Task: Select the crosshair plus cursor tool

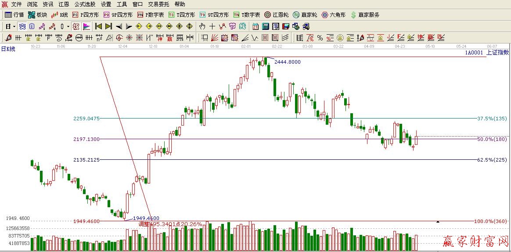Action: coord(212,26)
